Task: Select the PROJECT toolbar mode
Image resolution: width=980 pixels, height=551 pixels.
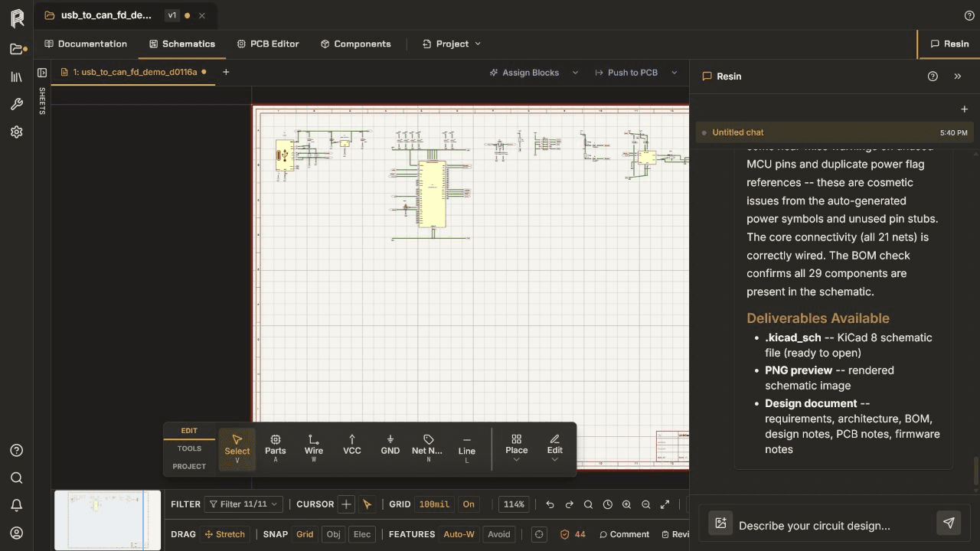Action: tap(189, 466)
